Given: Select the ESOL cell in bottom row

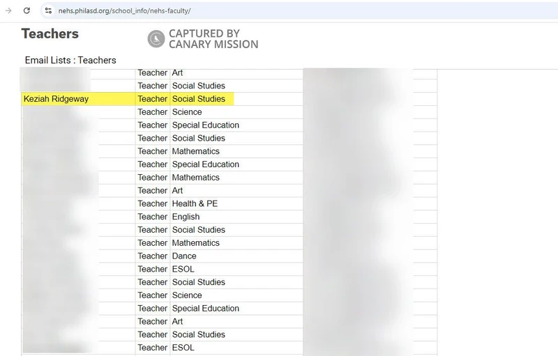Looking at the screenshot, I should [183, 348].
